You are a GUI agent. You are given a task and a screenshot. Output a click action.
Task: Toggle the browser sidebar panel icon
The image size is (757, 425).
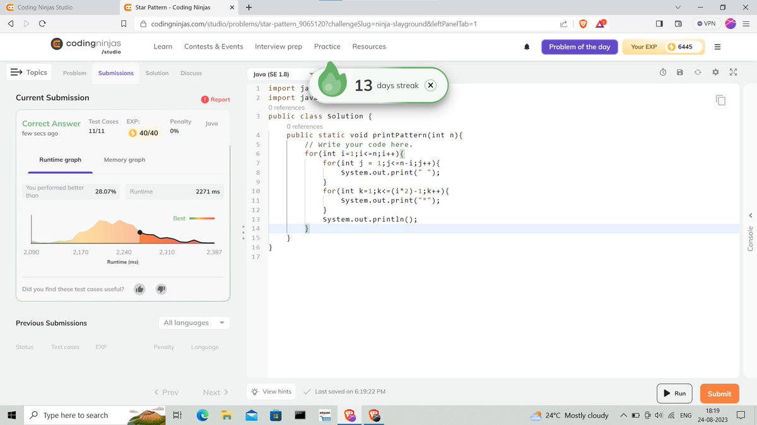pos(659,24)
